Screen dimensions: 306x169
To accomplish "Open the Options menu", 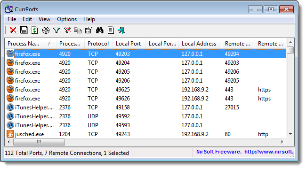I will pos(67,19).
